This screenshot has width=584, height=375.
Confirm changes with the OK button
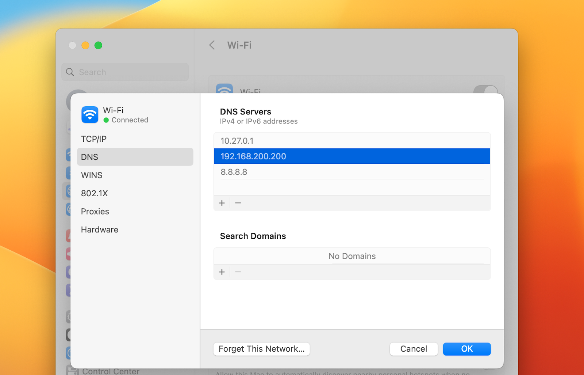(x=466, y=349)
